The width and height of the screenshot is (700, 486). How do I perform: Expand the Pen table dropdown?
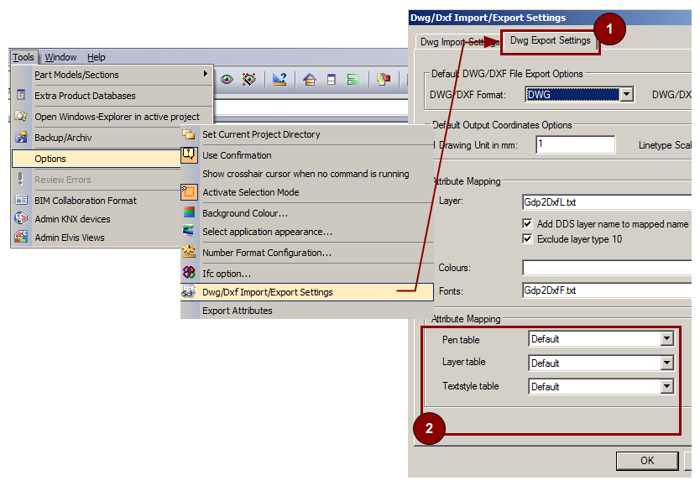tap(667, 339)
